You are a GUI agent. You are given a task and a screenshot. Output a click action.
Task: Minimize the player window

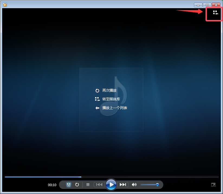click(198, 5)
